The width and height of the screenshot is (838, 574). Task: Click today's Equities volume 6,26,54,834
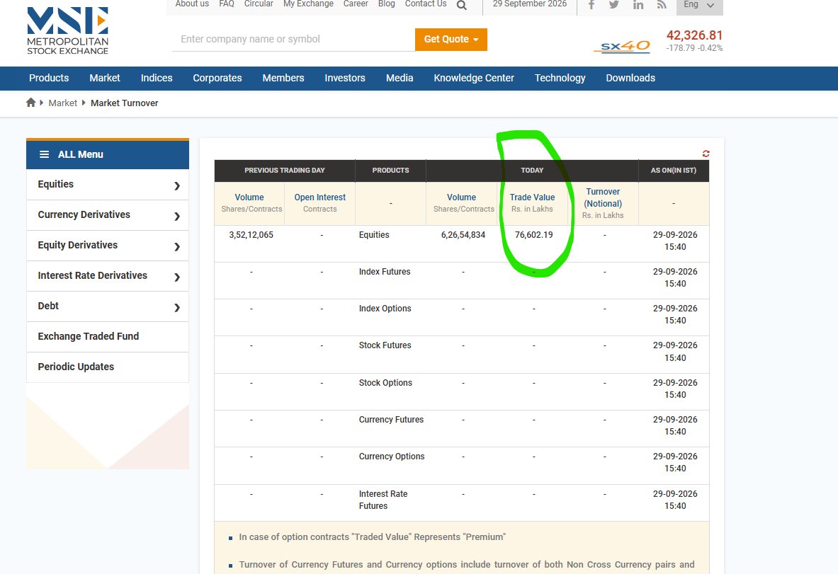pyautogui.click(x=463, y=235)
